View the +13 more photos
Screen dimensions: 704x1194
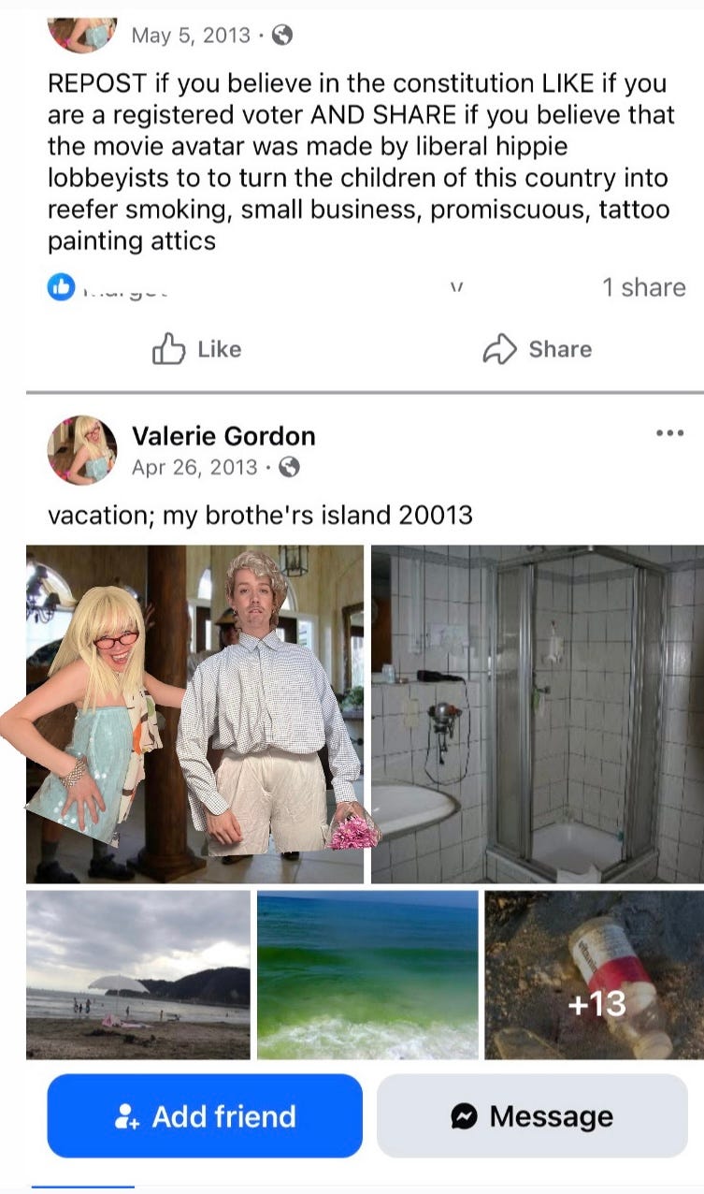point(595,974)
